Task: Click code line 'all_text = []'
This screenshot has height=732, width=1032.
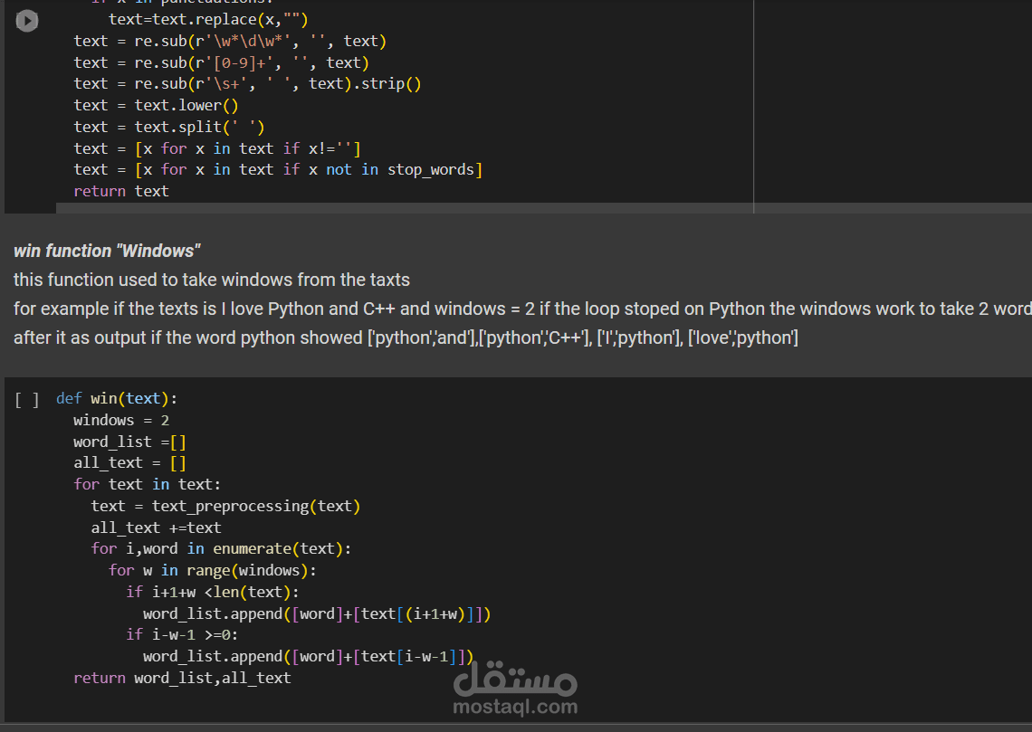Action: 129,463
